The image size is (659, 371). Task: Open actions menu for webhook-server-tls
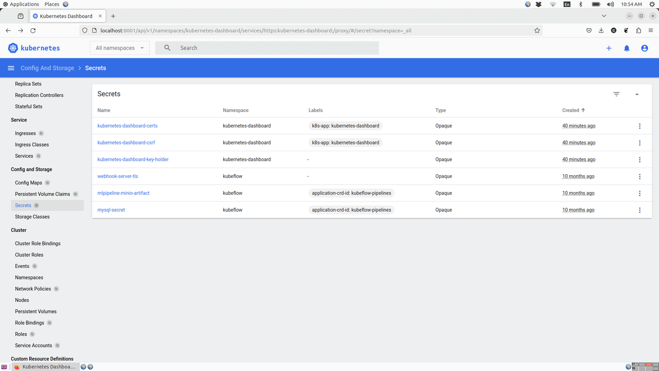point(639,177)
